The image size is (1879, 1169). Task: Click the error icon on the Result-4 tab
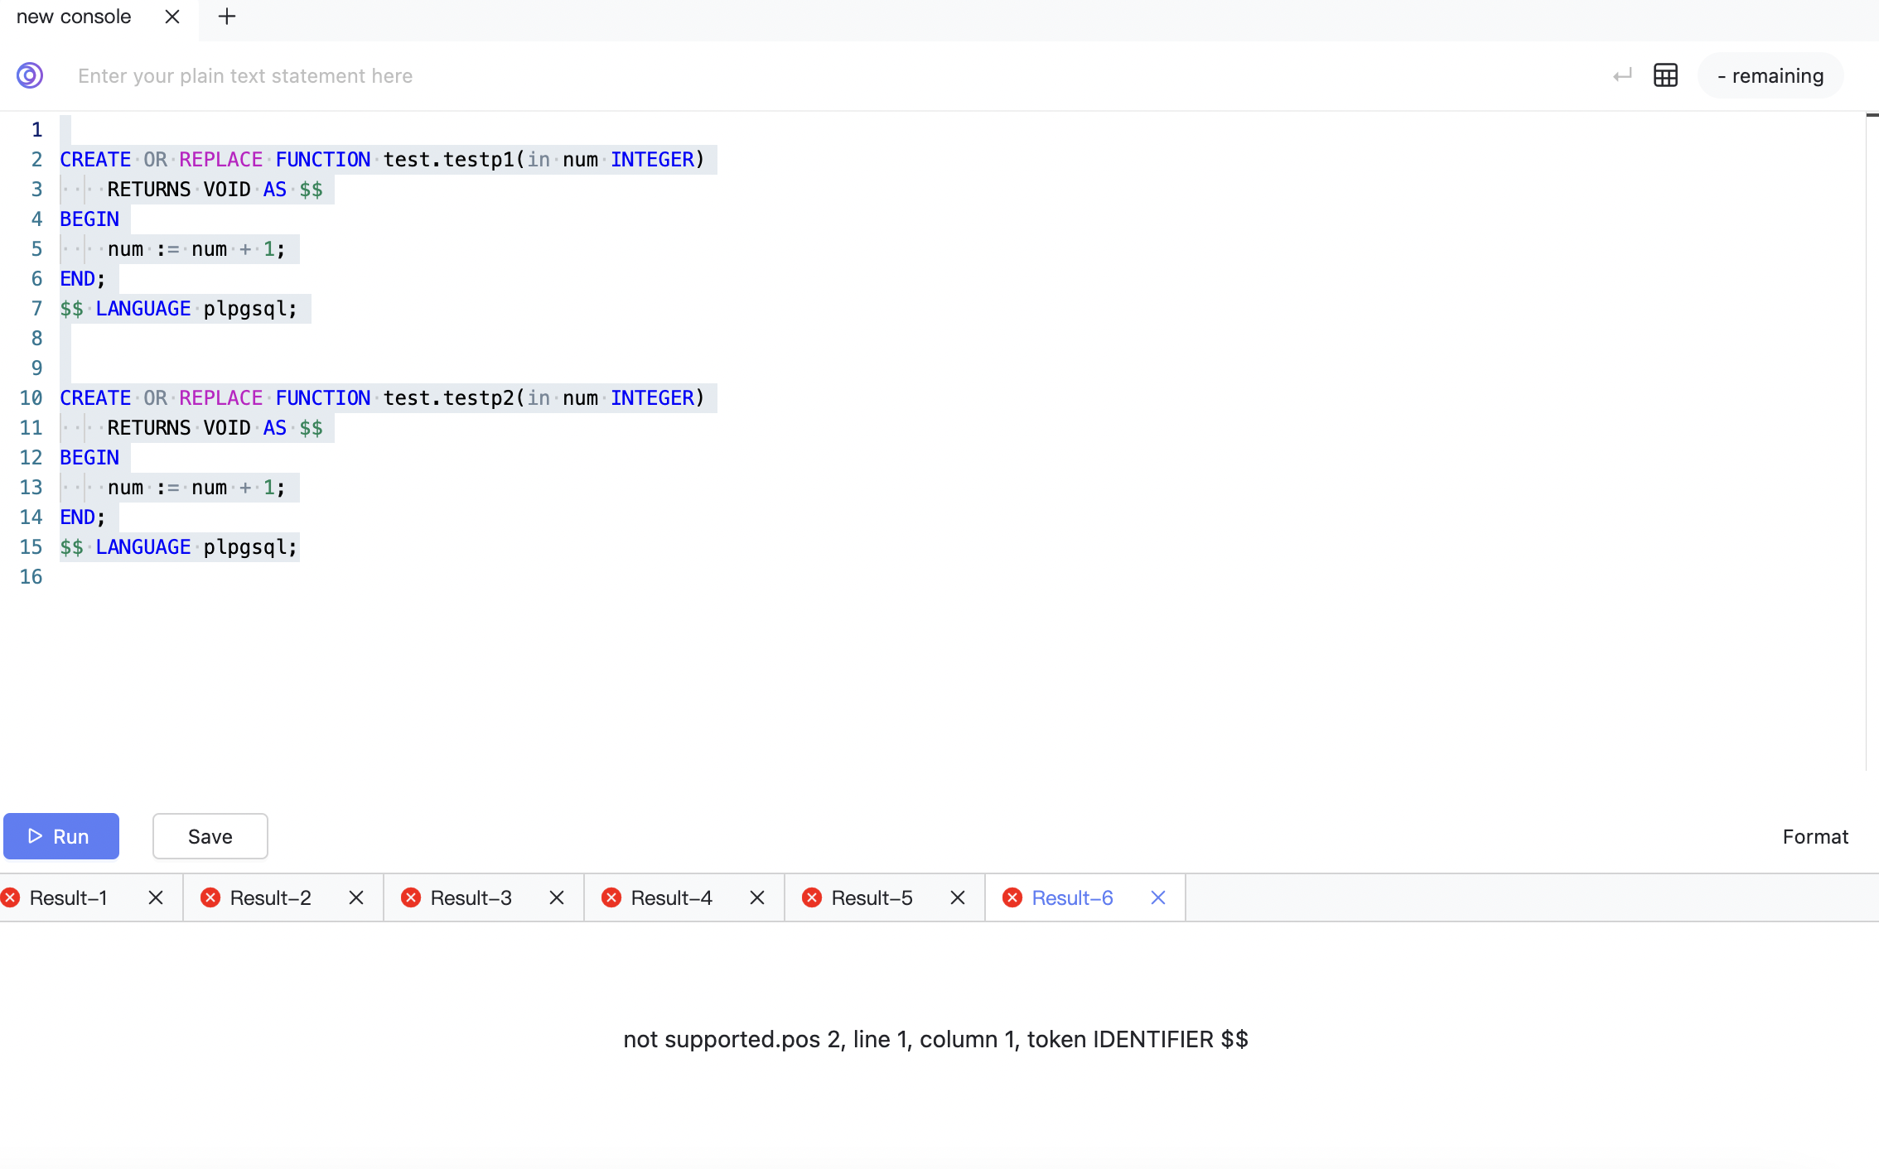(x=611, y=897)
